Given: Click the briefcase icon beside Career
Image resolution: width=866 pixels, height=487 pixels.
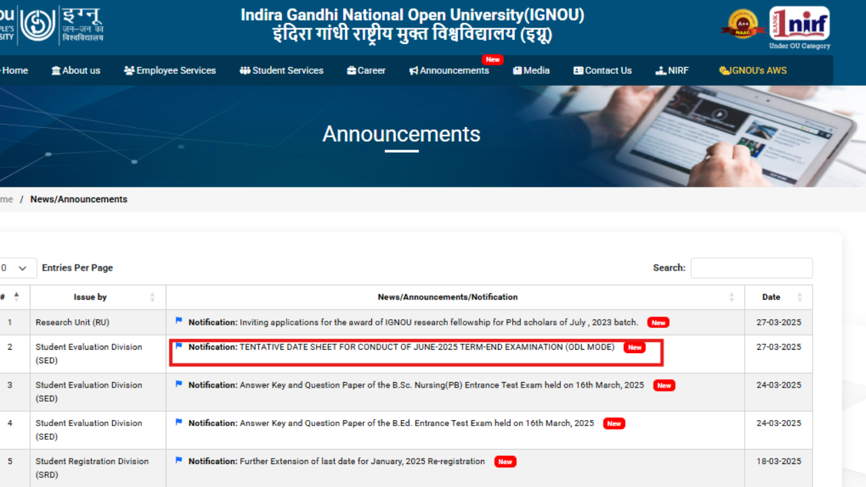Looking at the screenshot, I should click(x=351, y=70).
